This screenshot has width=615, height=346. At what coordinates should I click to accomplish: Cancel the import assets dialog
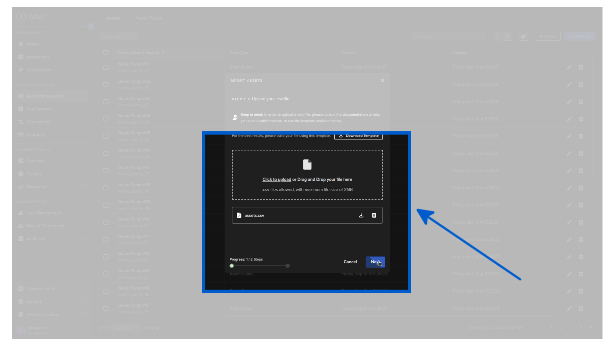(350, 262)
